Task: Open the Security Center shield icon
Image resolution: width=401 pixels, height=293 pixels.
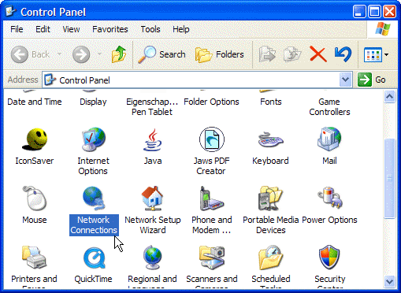Action: pos(329,258)
